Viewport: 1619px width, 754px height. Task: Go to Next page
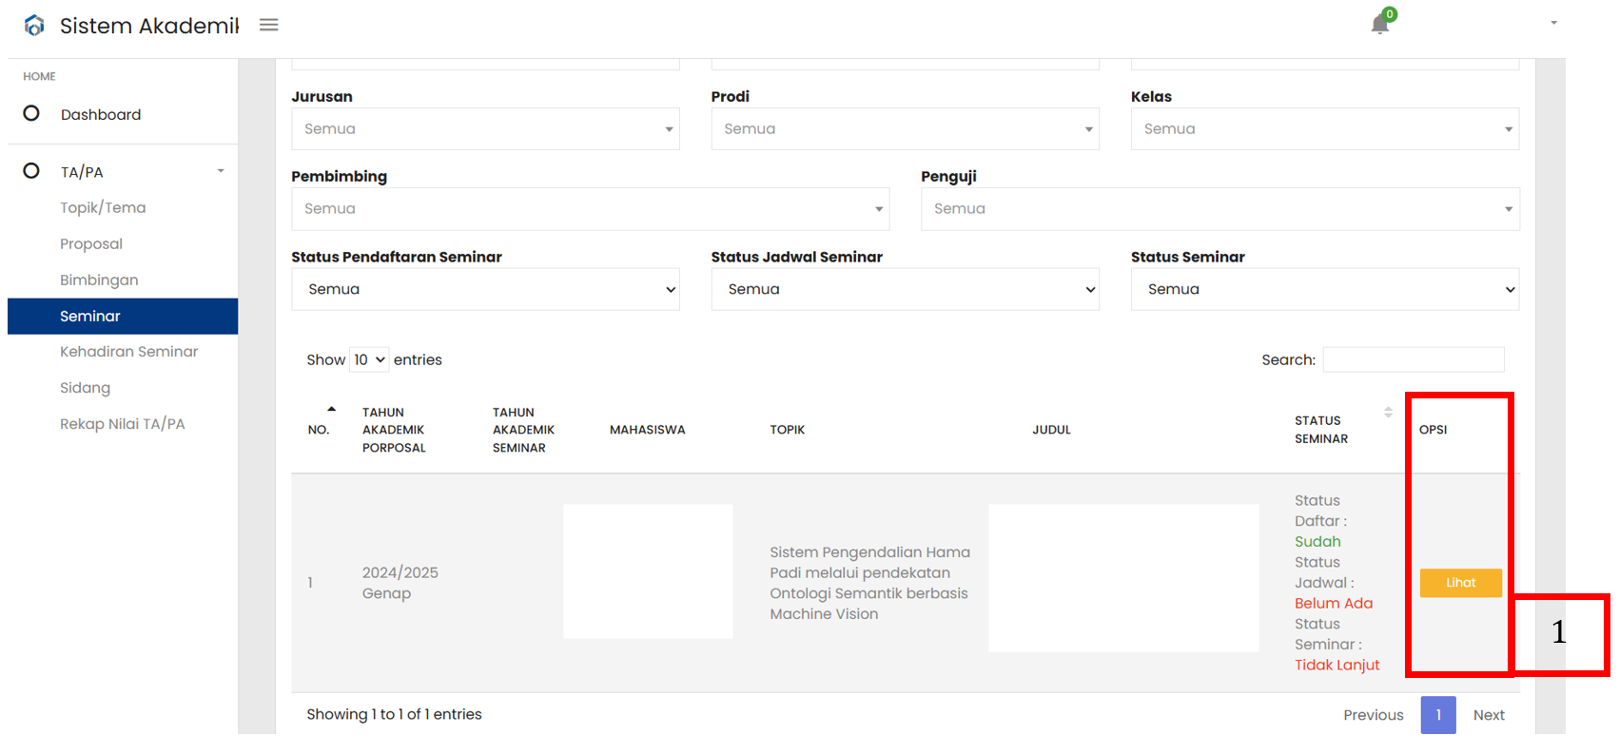click(x=1489, y=715)
